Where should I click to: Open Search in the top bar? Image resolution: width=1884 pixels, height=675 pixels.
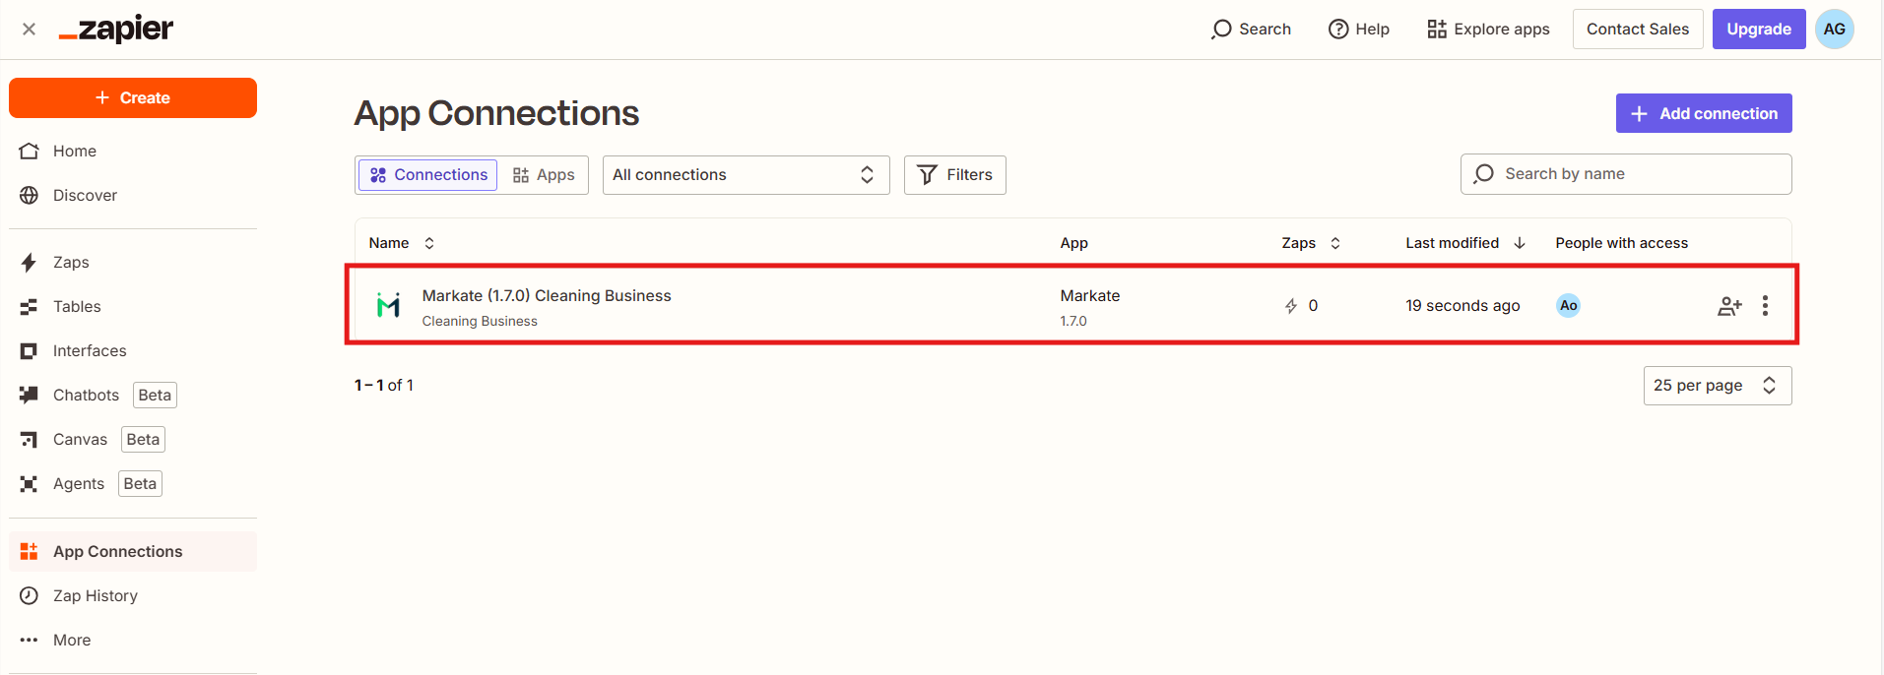(x=1251, y=30)
